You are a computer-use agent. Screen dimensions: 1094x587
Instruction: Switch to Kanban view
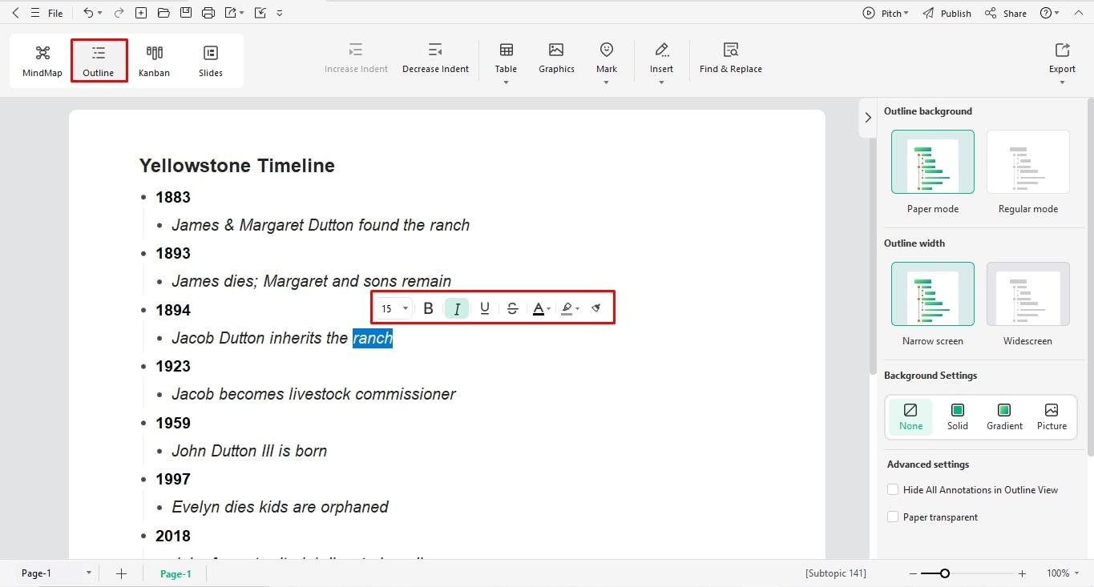(x=154, y=61)
